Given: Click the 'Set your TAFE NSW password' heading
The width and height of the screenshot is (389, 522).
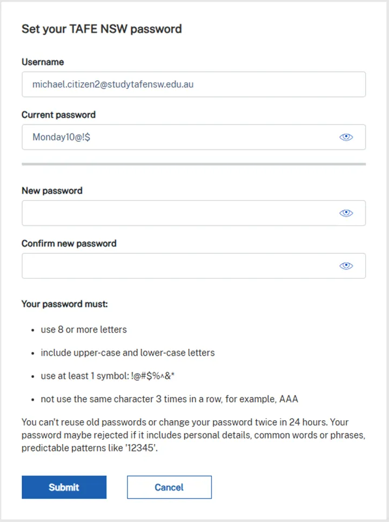Looking at the screenshot, I should [102, 29].
